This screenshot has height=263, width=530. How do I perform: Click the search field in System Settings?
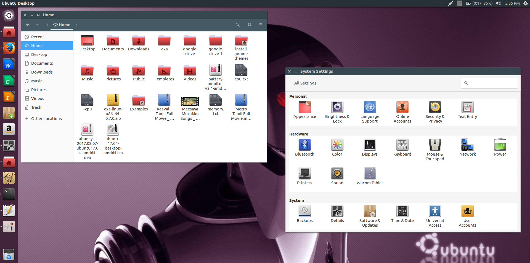pyautogui.click(x=489, y=83)
